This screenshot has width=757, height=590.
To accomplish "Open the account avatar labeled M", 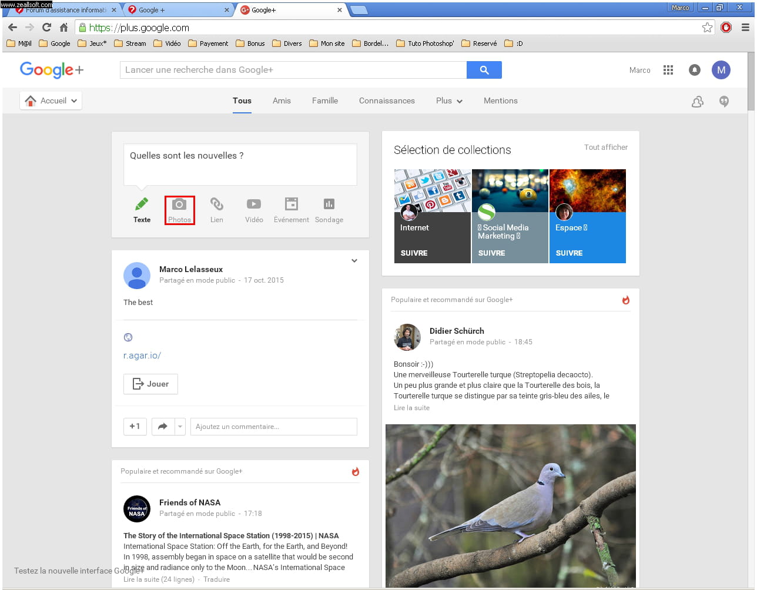I will [x=721, y=70].
